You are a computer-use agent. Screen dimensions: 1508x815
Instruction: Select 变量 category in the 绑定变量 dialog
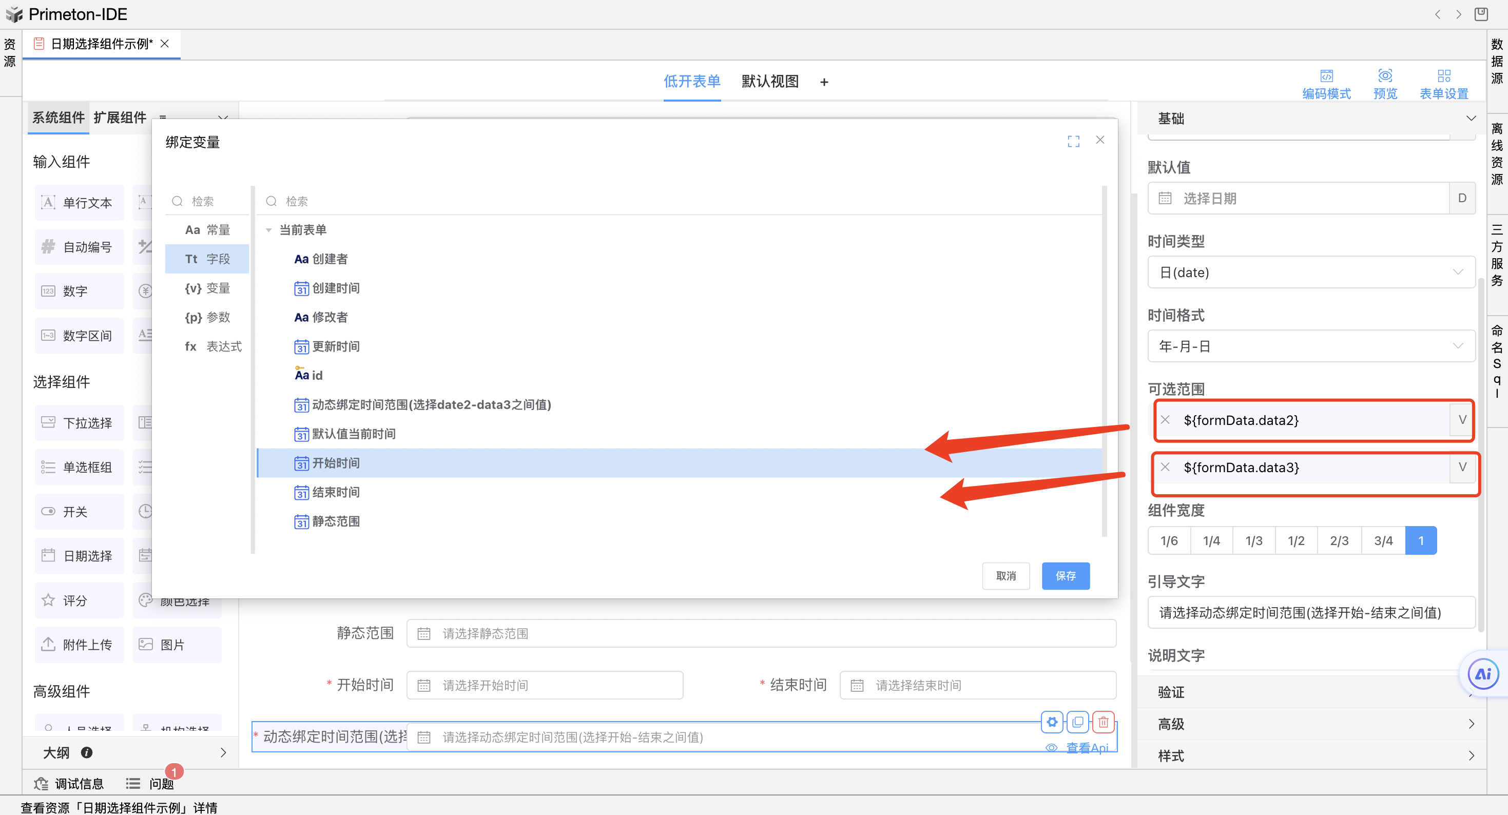click(207, 288)
